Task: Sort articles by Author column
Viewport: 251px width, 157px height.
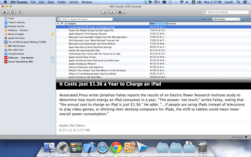Action: tap(176, 24)
